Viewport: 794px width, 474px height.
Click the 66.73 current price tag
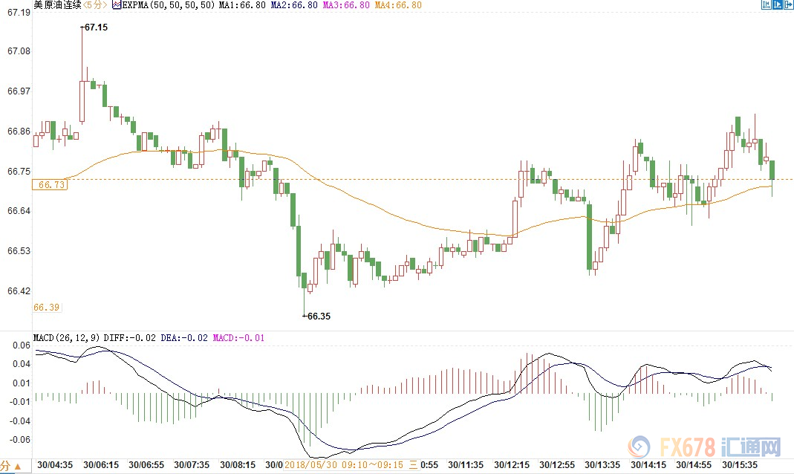pyautogui.click(x=50, y=185)
